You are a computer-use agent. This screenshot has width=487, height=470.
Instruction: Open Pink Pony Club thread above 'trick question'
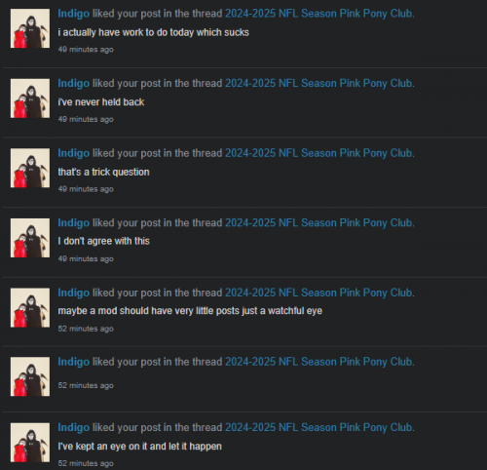319,153
